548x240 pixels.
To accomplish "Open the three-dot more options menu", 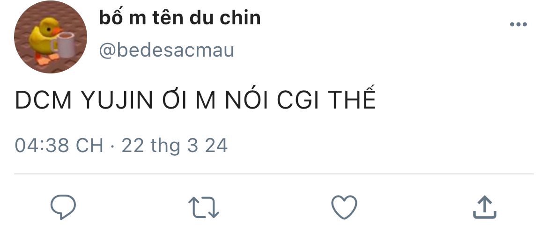I will (x=518, y=24).
